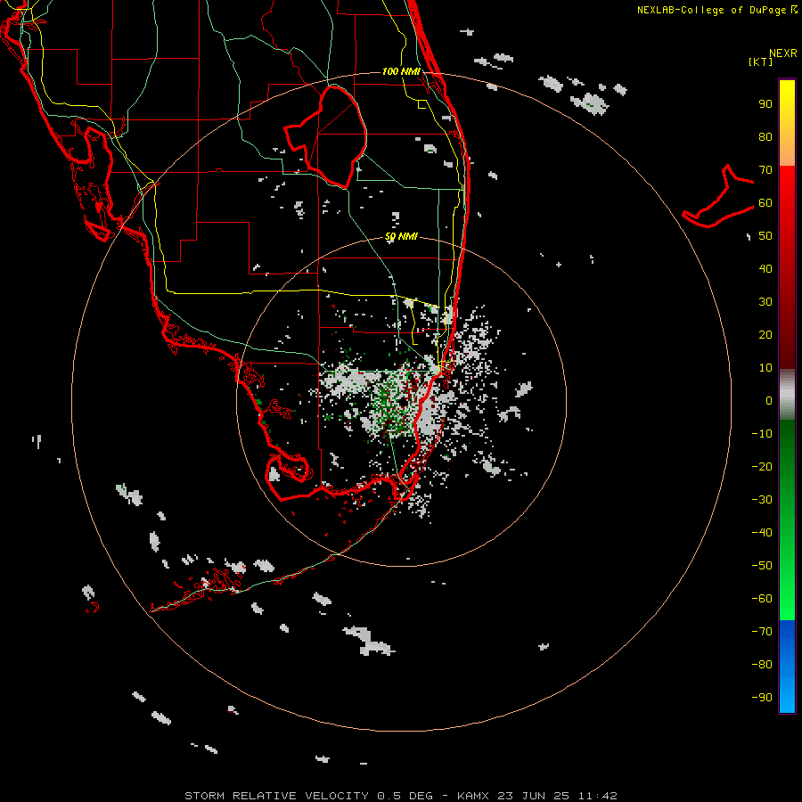
Task: Click the -40 scale value
Action: pyautogui.click(x=762, y=533)
